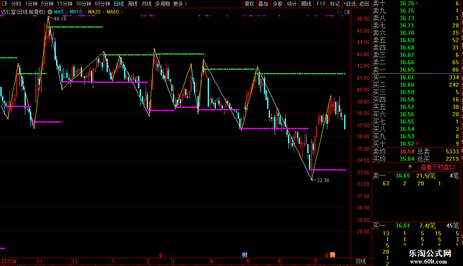The height and width of the screenshot is (266, 463).
Task: Open F10 company info
Action: [x=321, y=4]
